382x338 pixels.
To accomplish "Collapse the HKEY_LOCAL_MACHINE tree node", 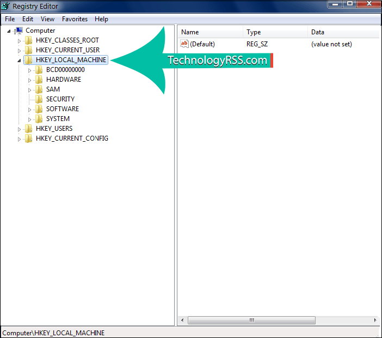I will [x=20, y=60].
